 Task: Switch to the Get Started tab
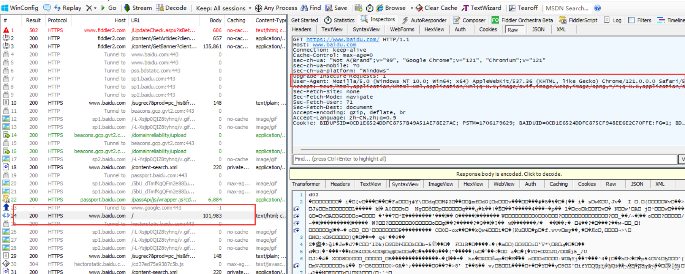click(304, 20)
